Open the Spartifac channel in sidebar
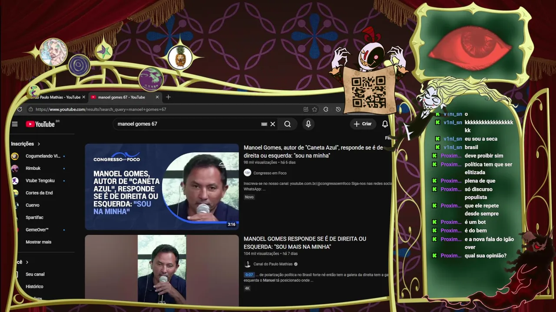The height and width of the screenshot is (312, 556). 34,217
